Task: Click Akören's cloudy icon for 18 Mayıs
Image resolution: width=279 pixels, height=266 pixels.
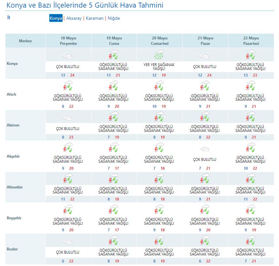Action: [68, 118]
